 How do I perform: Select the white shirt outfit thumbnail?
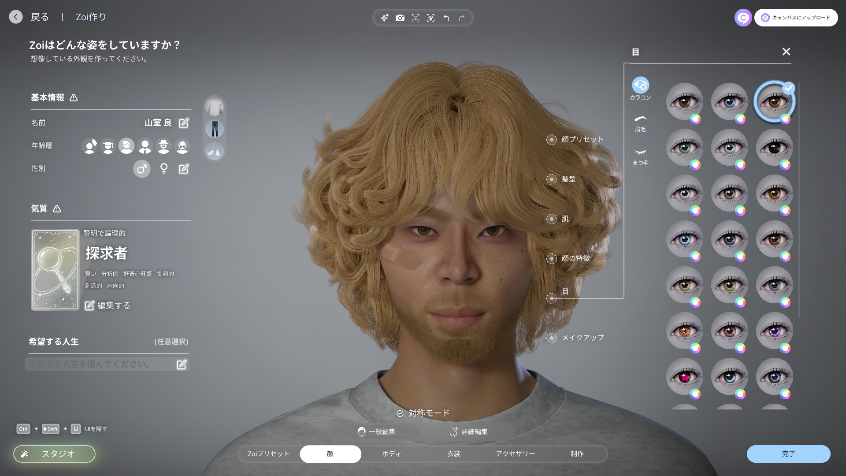tap(215, 107)
